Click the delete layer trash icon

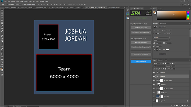(187, 106)
